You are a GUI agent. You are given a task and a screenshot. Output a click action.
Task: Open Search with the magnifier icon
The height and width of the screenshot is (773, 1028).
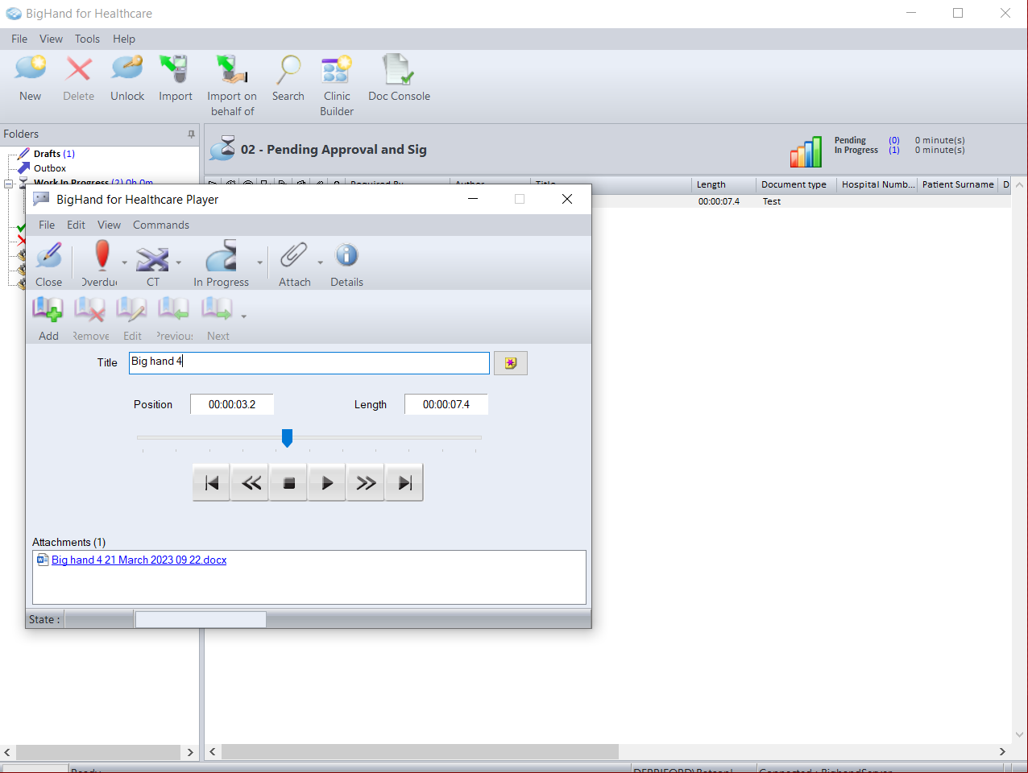[288, 69]
